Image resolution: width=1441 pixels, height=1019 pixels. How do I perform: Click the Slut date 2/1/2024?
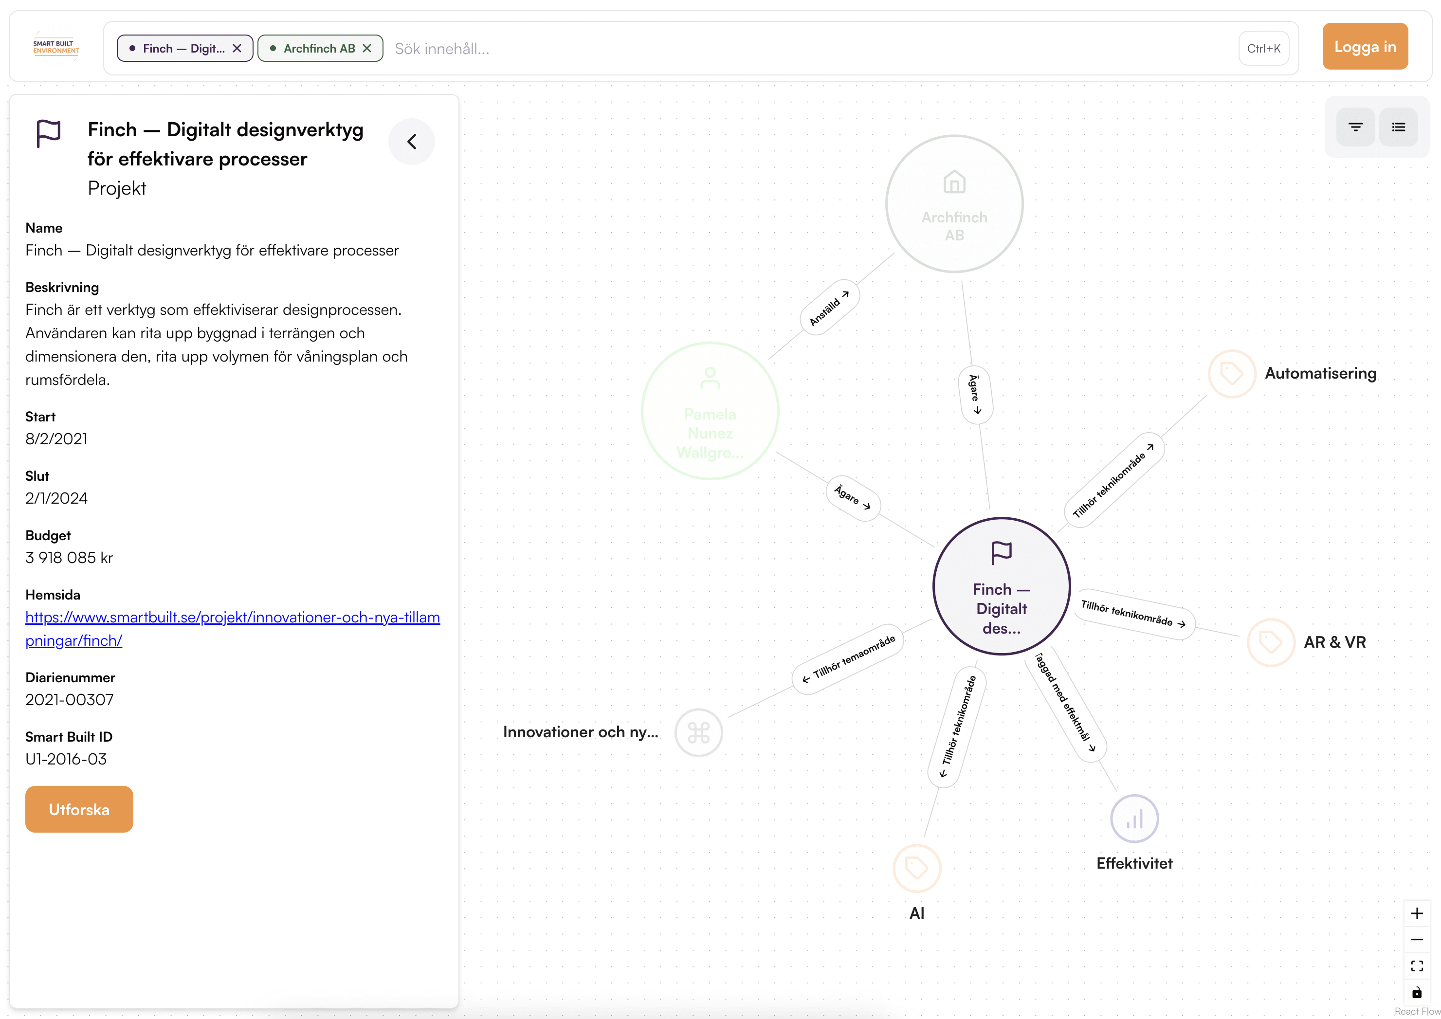[56, 498]
